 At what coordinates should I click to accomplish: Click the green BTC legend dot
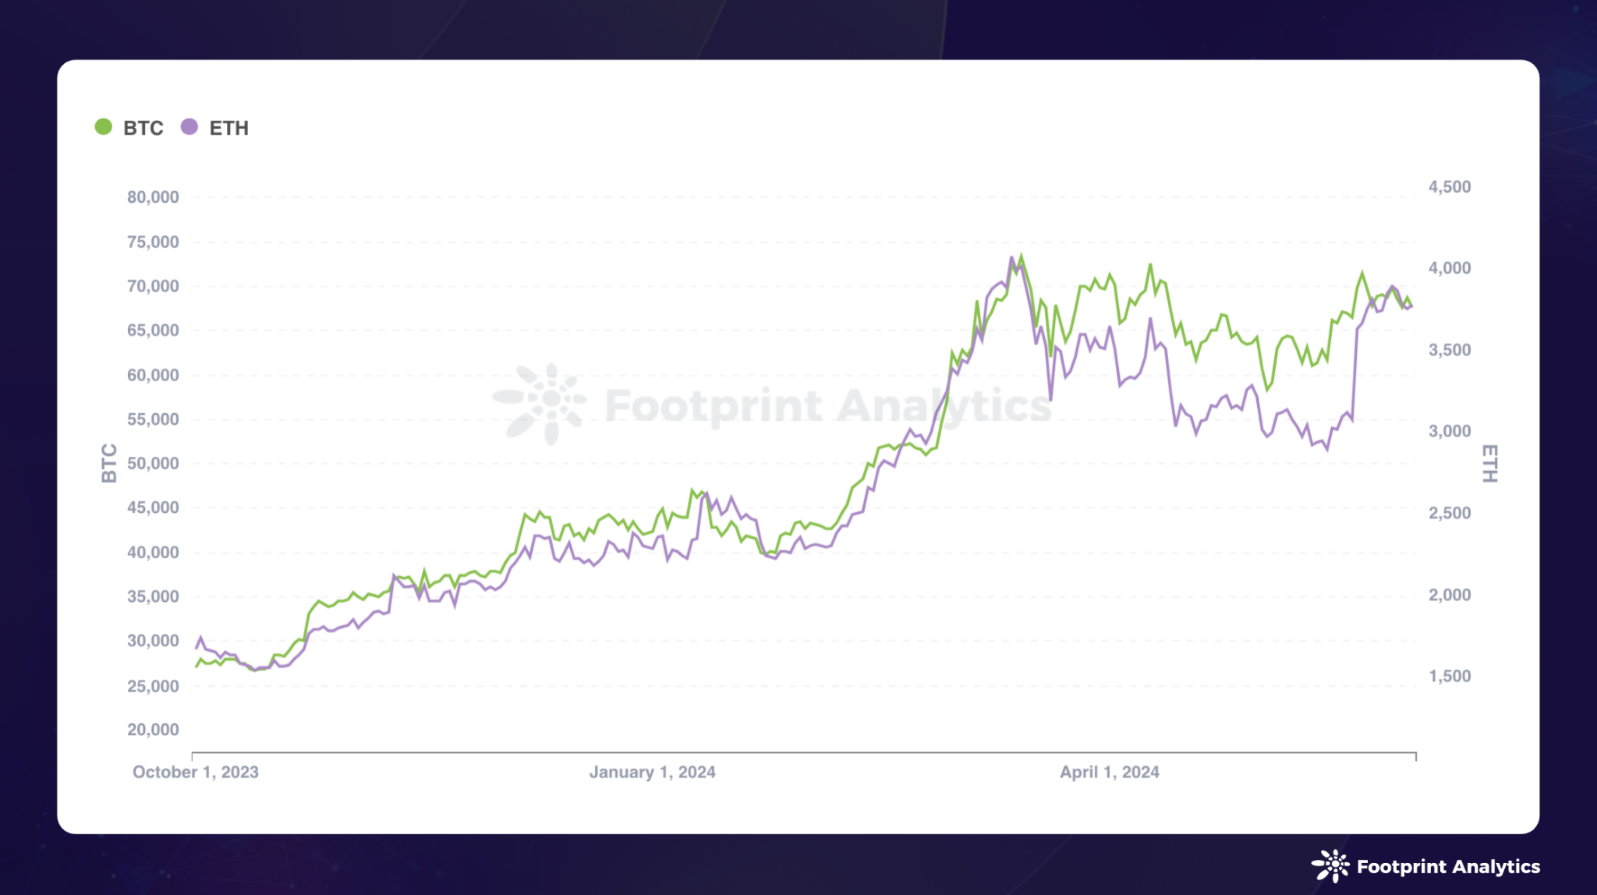click(103, 127)
